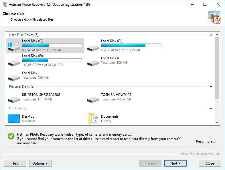Screen dimensions: 225x170
Task: Click the photo lifebuoy logo
Action: click(214, 18)
